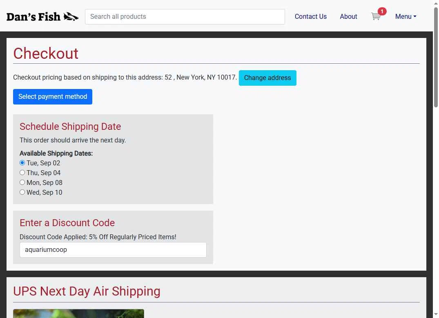Open the shopping cart icon
Screen dimensions: 439x318
coord(376,16)
